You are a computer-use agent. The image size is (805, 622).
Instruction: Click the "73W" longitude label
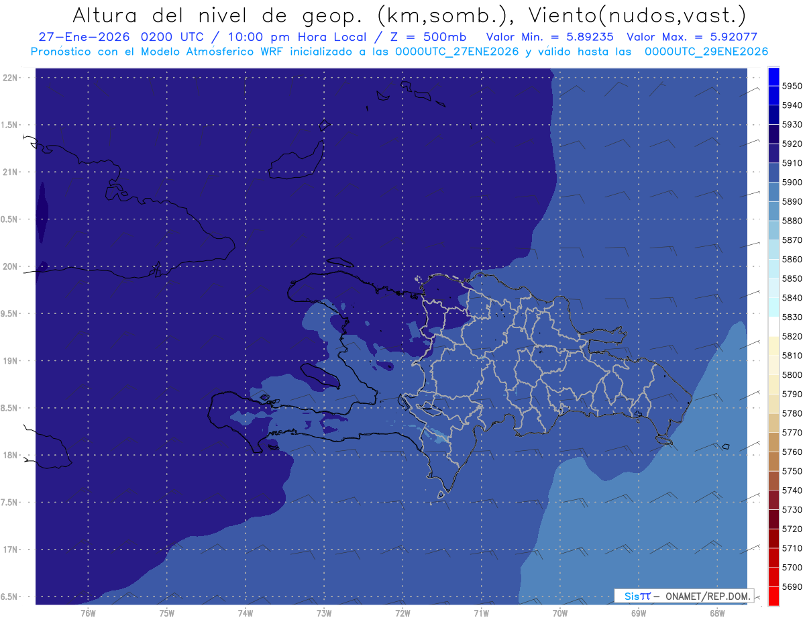324,613
